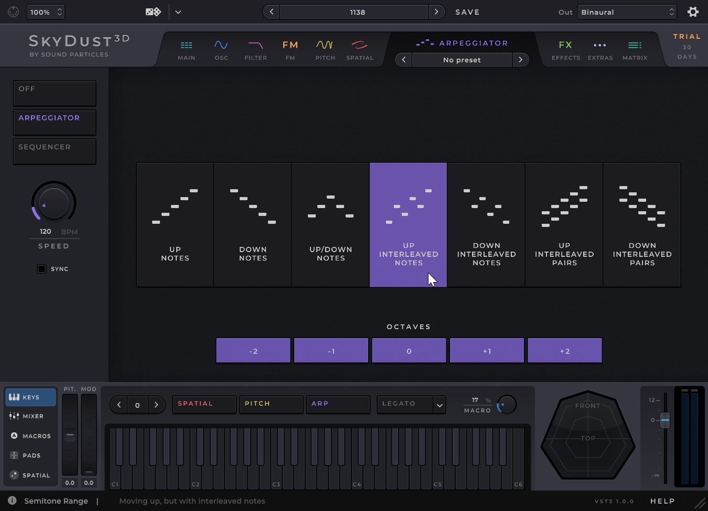Show the bottom SPATIAL panel
The image size is (708, 511).
[30, 475]
